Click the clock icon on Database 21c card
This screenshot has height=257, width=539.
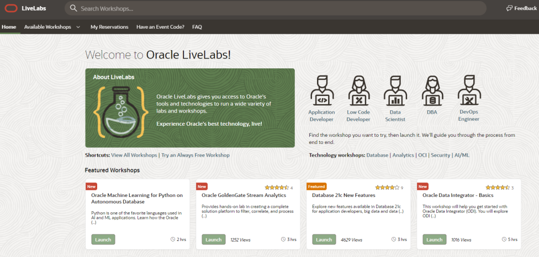(x=394, y=239)
